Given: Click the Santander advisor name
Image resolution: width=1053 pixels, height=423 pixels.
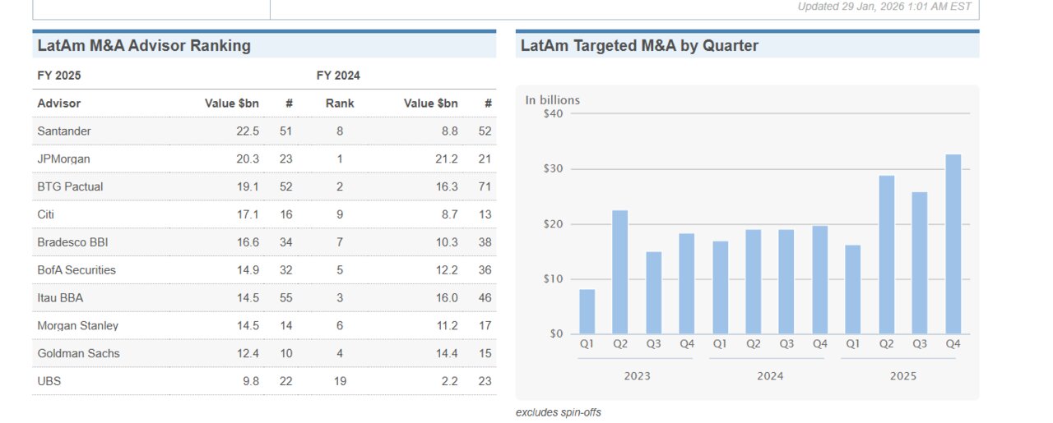Looking at the screenshot, I should pos(64,131).
